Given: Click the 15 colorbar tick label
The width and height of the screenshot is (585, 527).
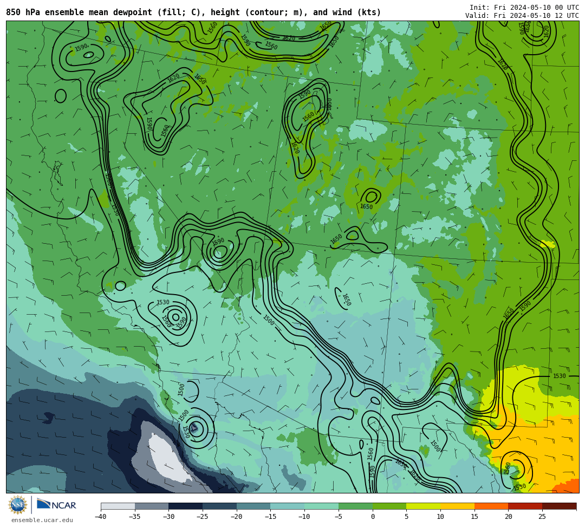Looking at the screenshot, I should (474, 517).
